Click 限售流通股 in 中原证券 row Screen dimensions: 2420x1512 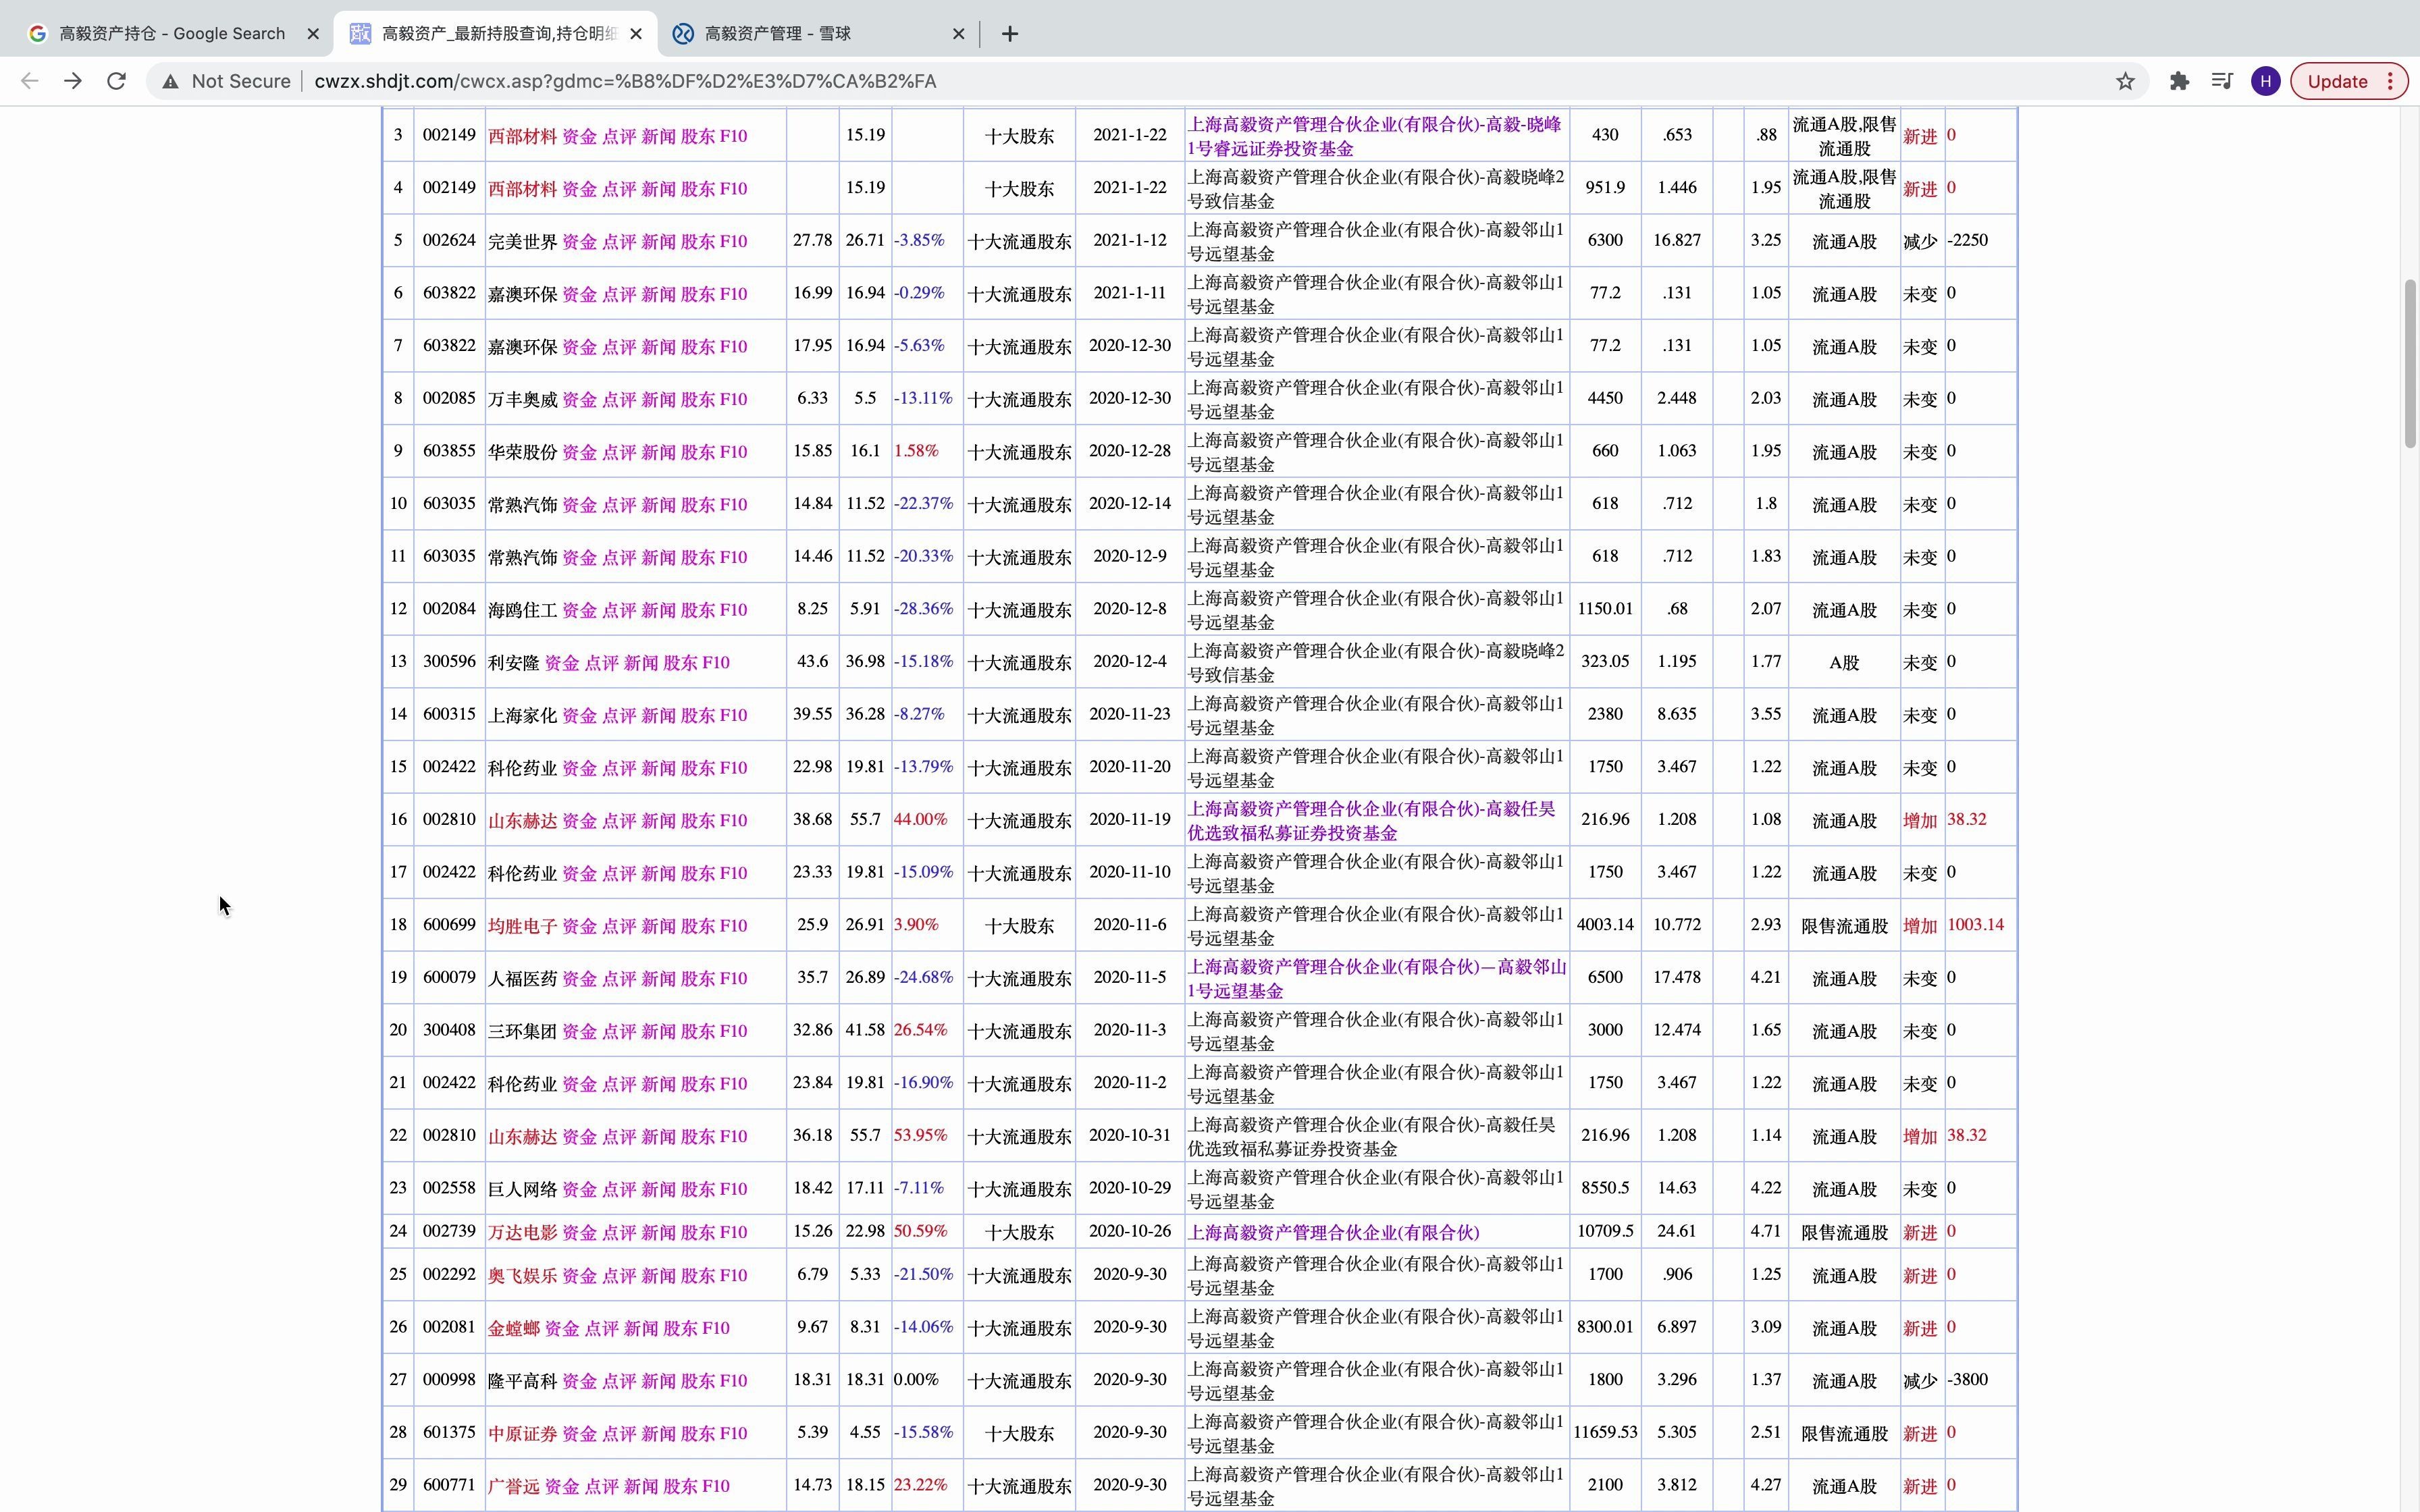coord(1844,1434)
